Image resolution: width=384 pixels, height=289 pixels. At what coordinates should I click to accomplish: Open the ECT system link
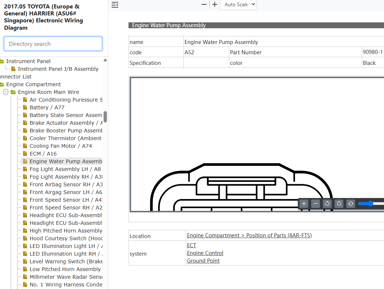[191, 245]
